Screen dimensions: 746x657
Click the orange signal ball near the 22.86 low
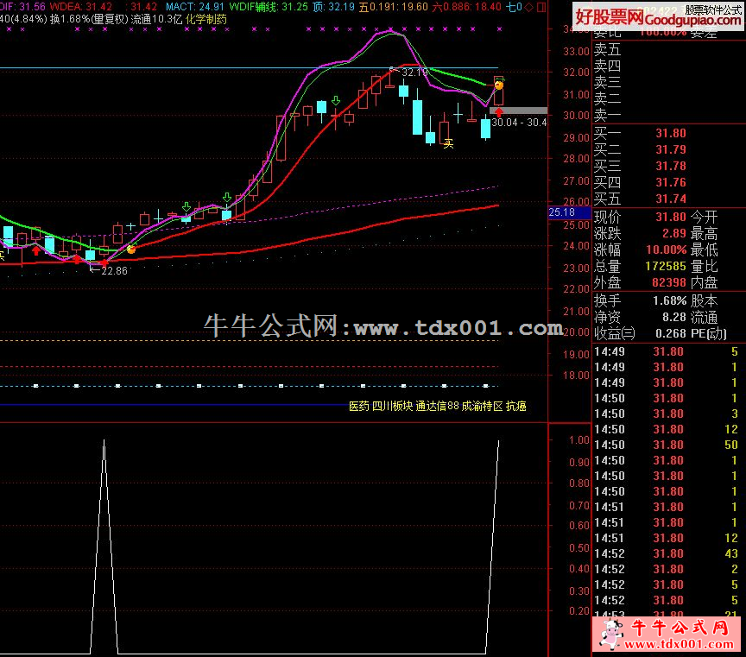point(131,249)
